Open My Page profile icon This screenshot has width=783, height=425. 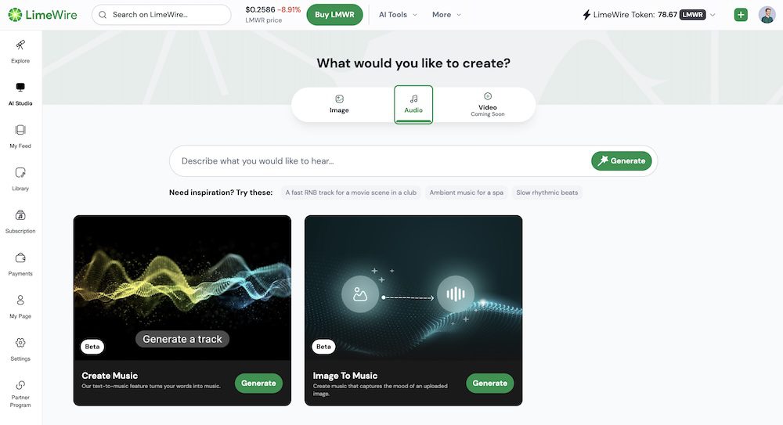20,301
